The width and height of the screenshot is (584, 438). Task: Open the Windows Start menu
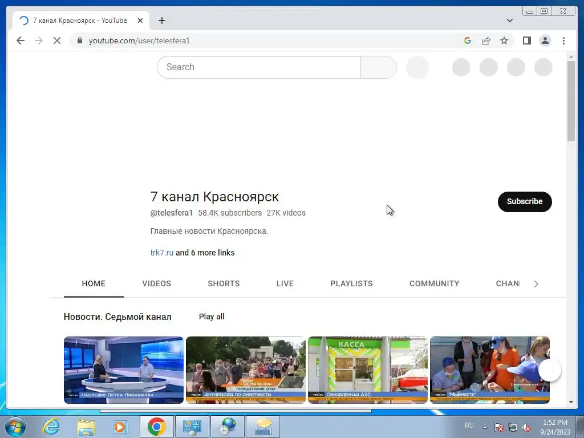pos(14,427)
